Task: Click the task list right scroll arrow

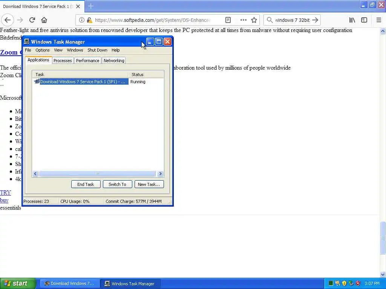Action: pos(160,174)
